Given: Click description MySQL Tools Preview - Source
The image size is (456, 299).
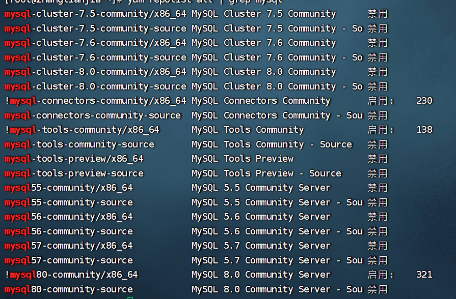Looking at the screenshot, I should [x=266, y=173].
